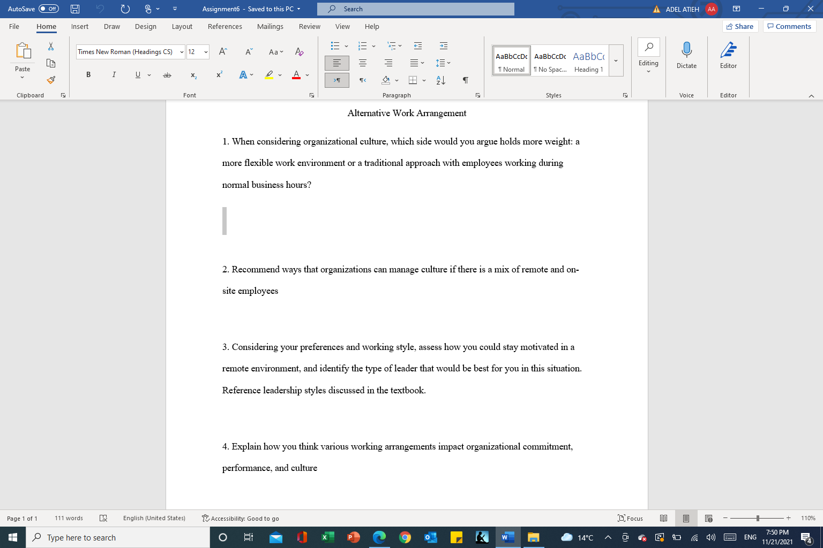823x548 pixels.
Task: Open the References tab
Action: [x=225, y=26]
